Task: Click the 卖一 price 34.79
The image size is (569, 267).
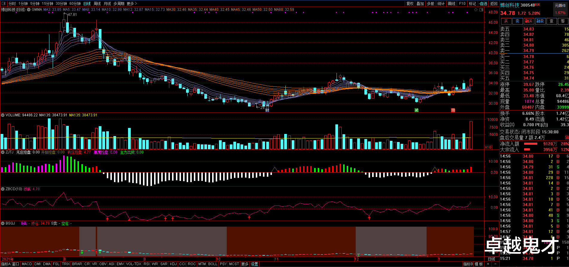Action: (529, 51)
